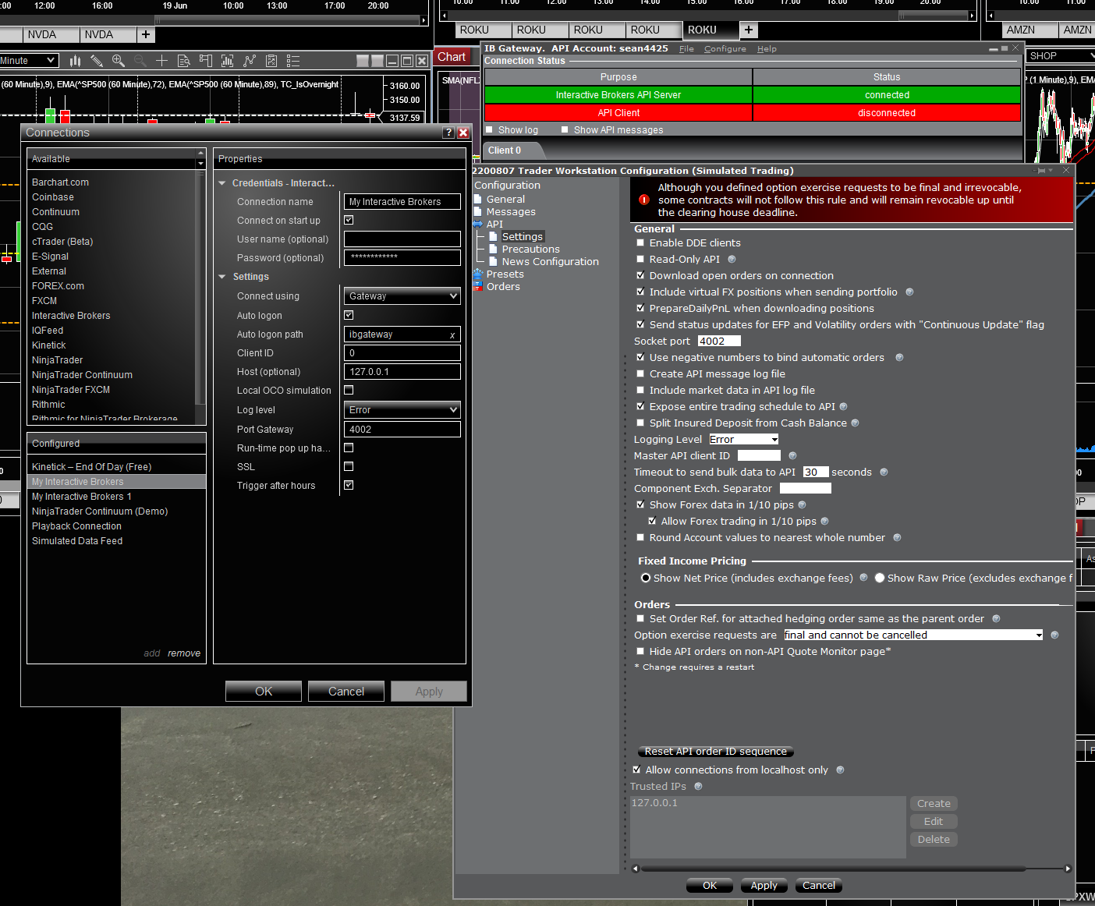The image size is (1095, 906).
Task: Click Apply in Trader Workstation Configuration
Action: point(764,886)
